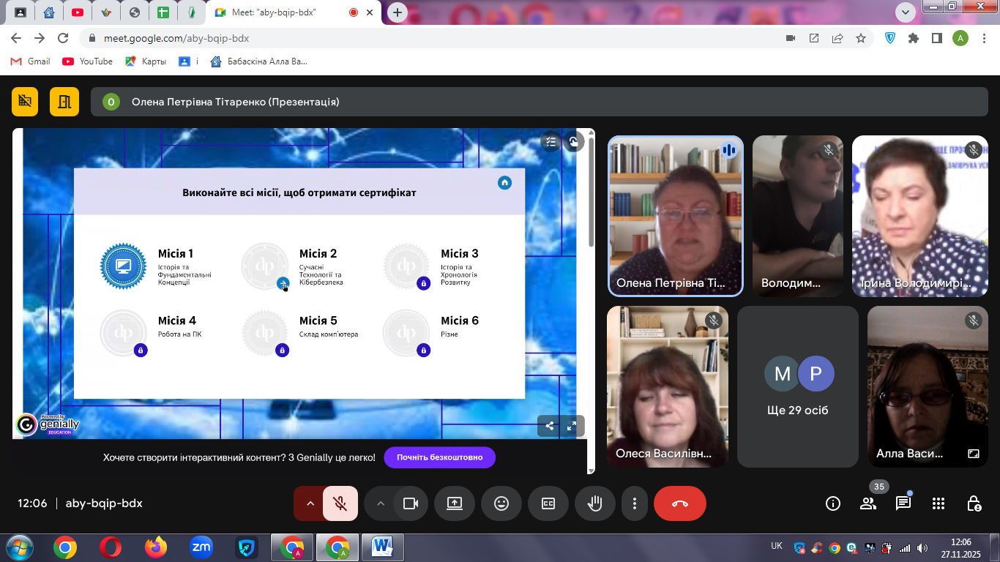Screen dimensions: 1000x562
Task: Click the home icon in presentation
Action: click(x=504, y=183)
